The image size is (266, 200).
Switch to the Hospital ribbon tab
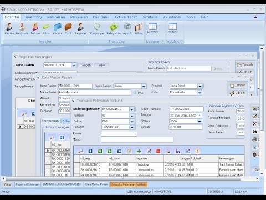[12, 17]
